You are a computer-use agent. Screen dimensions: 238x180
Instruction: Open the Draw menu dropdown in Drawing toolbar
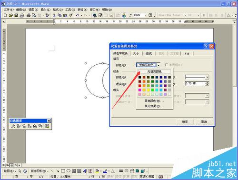[10, 171]
